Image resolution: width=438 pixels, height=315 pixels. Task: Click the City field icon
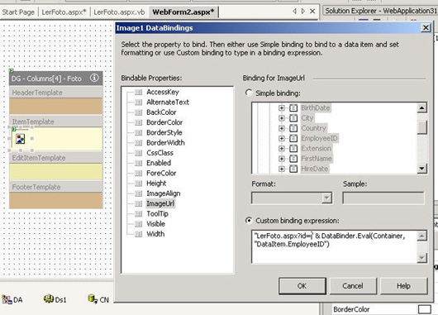click(293, 118)
